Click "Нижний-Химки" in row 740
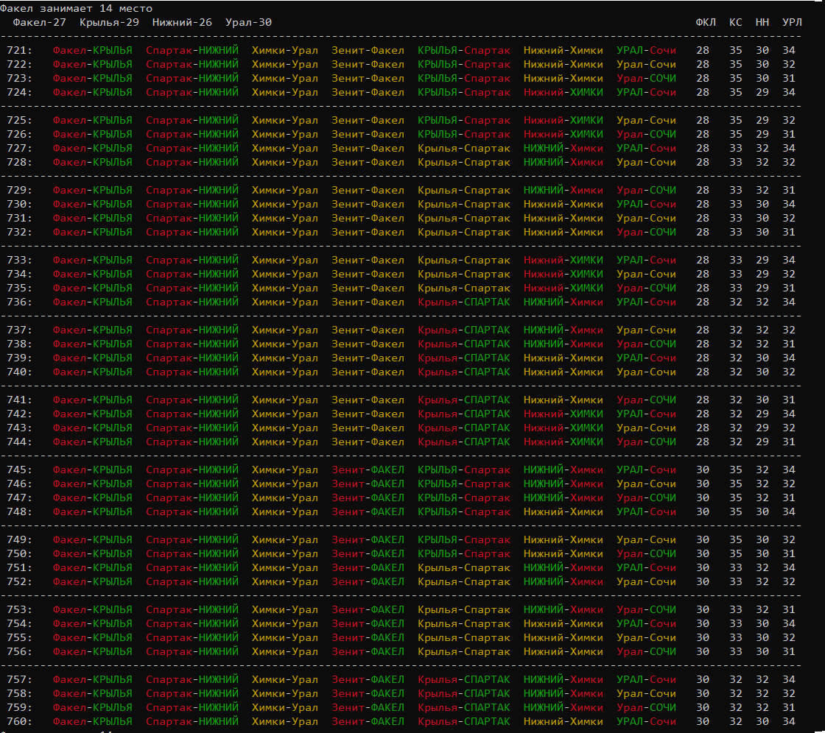Viewport: 825px width, 733px height. 563,372
